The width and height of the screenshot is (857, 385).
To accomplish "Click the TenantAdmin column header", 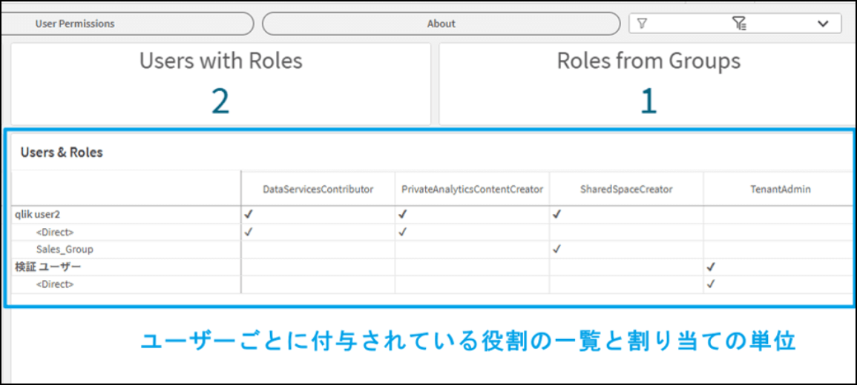I will (780, 190).
